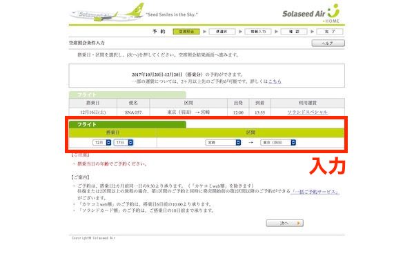Select the 情報入力 step tab
The width and height of the screenshot is (414, 276).
pyautogui.click(x=258, y=32)
